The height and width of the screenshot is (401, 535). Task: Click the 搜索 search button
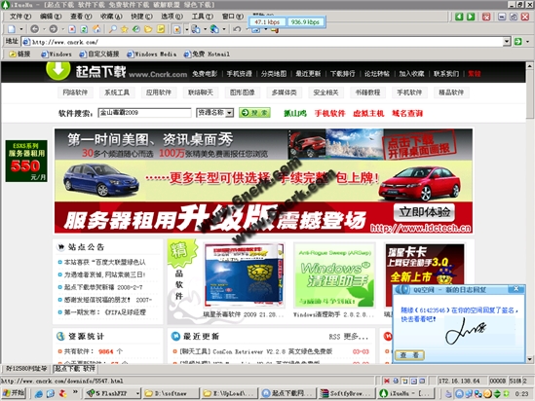(254, 113)
